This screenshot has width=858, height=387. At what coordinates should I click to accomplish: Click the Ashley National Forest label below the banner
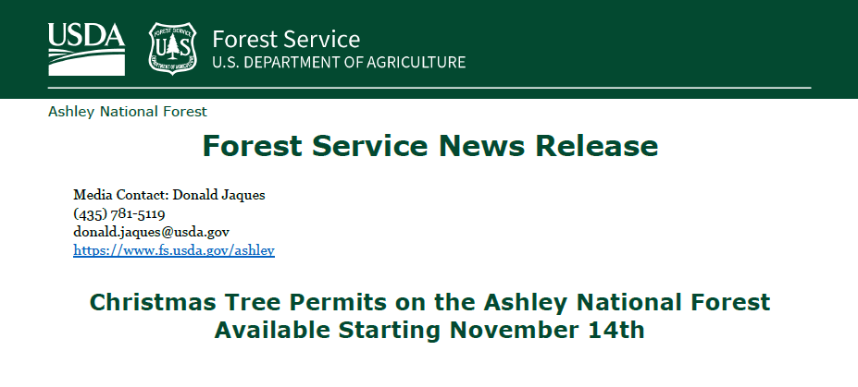pos(128,112)
